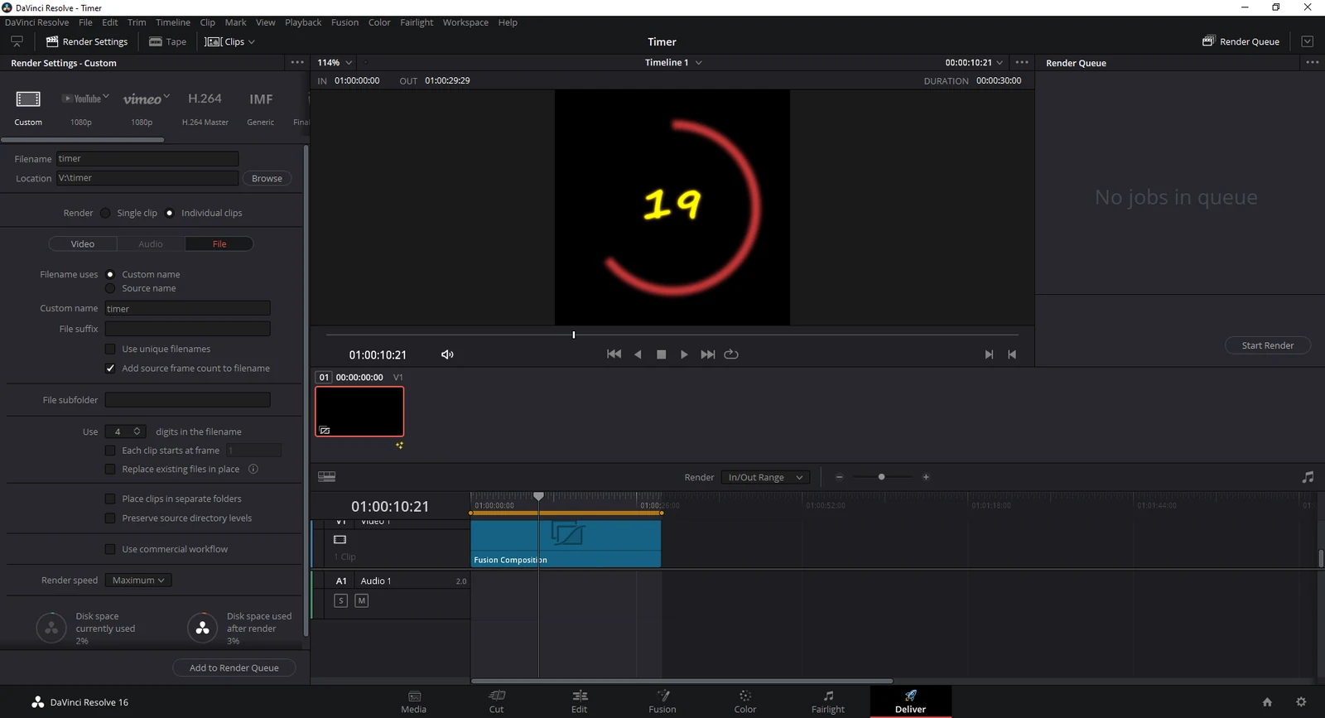Jump to first frame in viewer
This screenshot has width=1325, height=718.
pos(614,354)
